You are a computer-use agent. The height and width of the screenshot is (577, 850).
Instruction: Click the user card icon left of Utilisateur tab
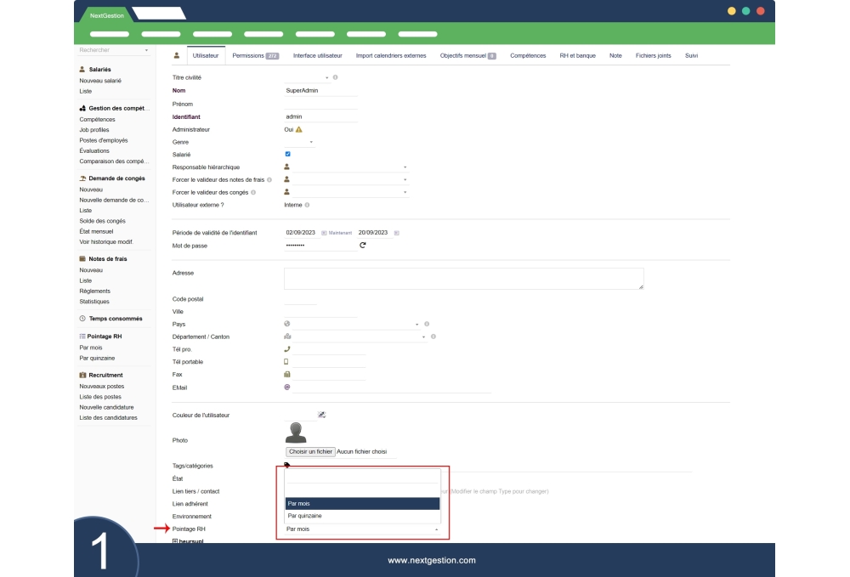click(176, 55)
